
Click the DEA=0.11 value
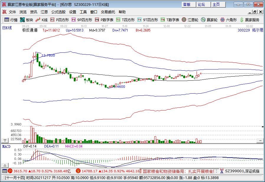click(x=51, y=146)
